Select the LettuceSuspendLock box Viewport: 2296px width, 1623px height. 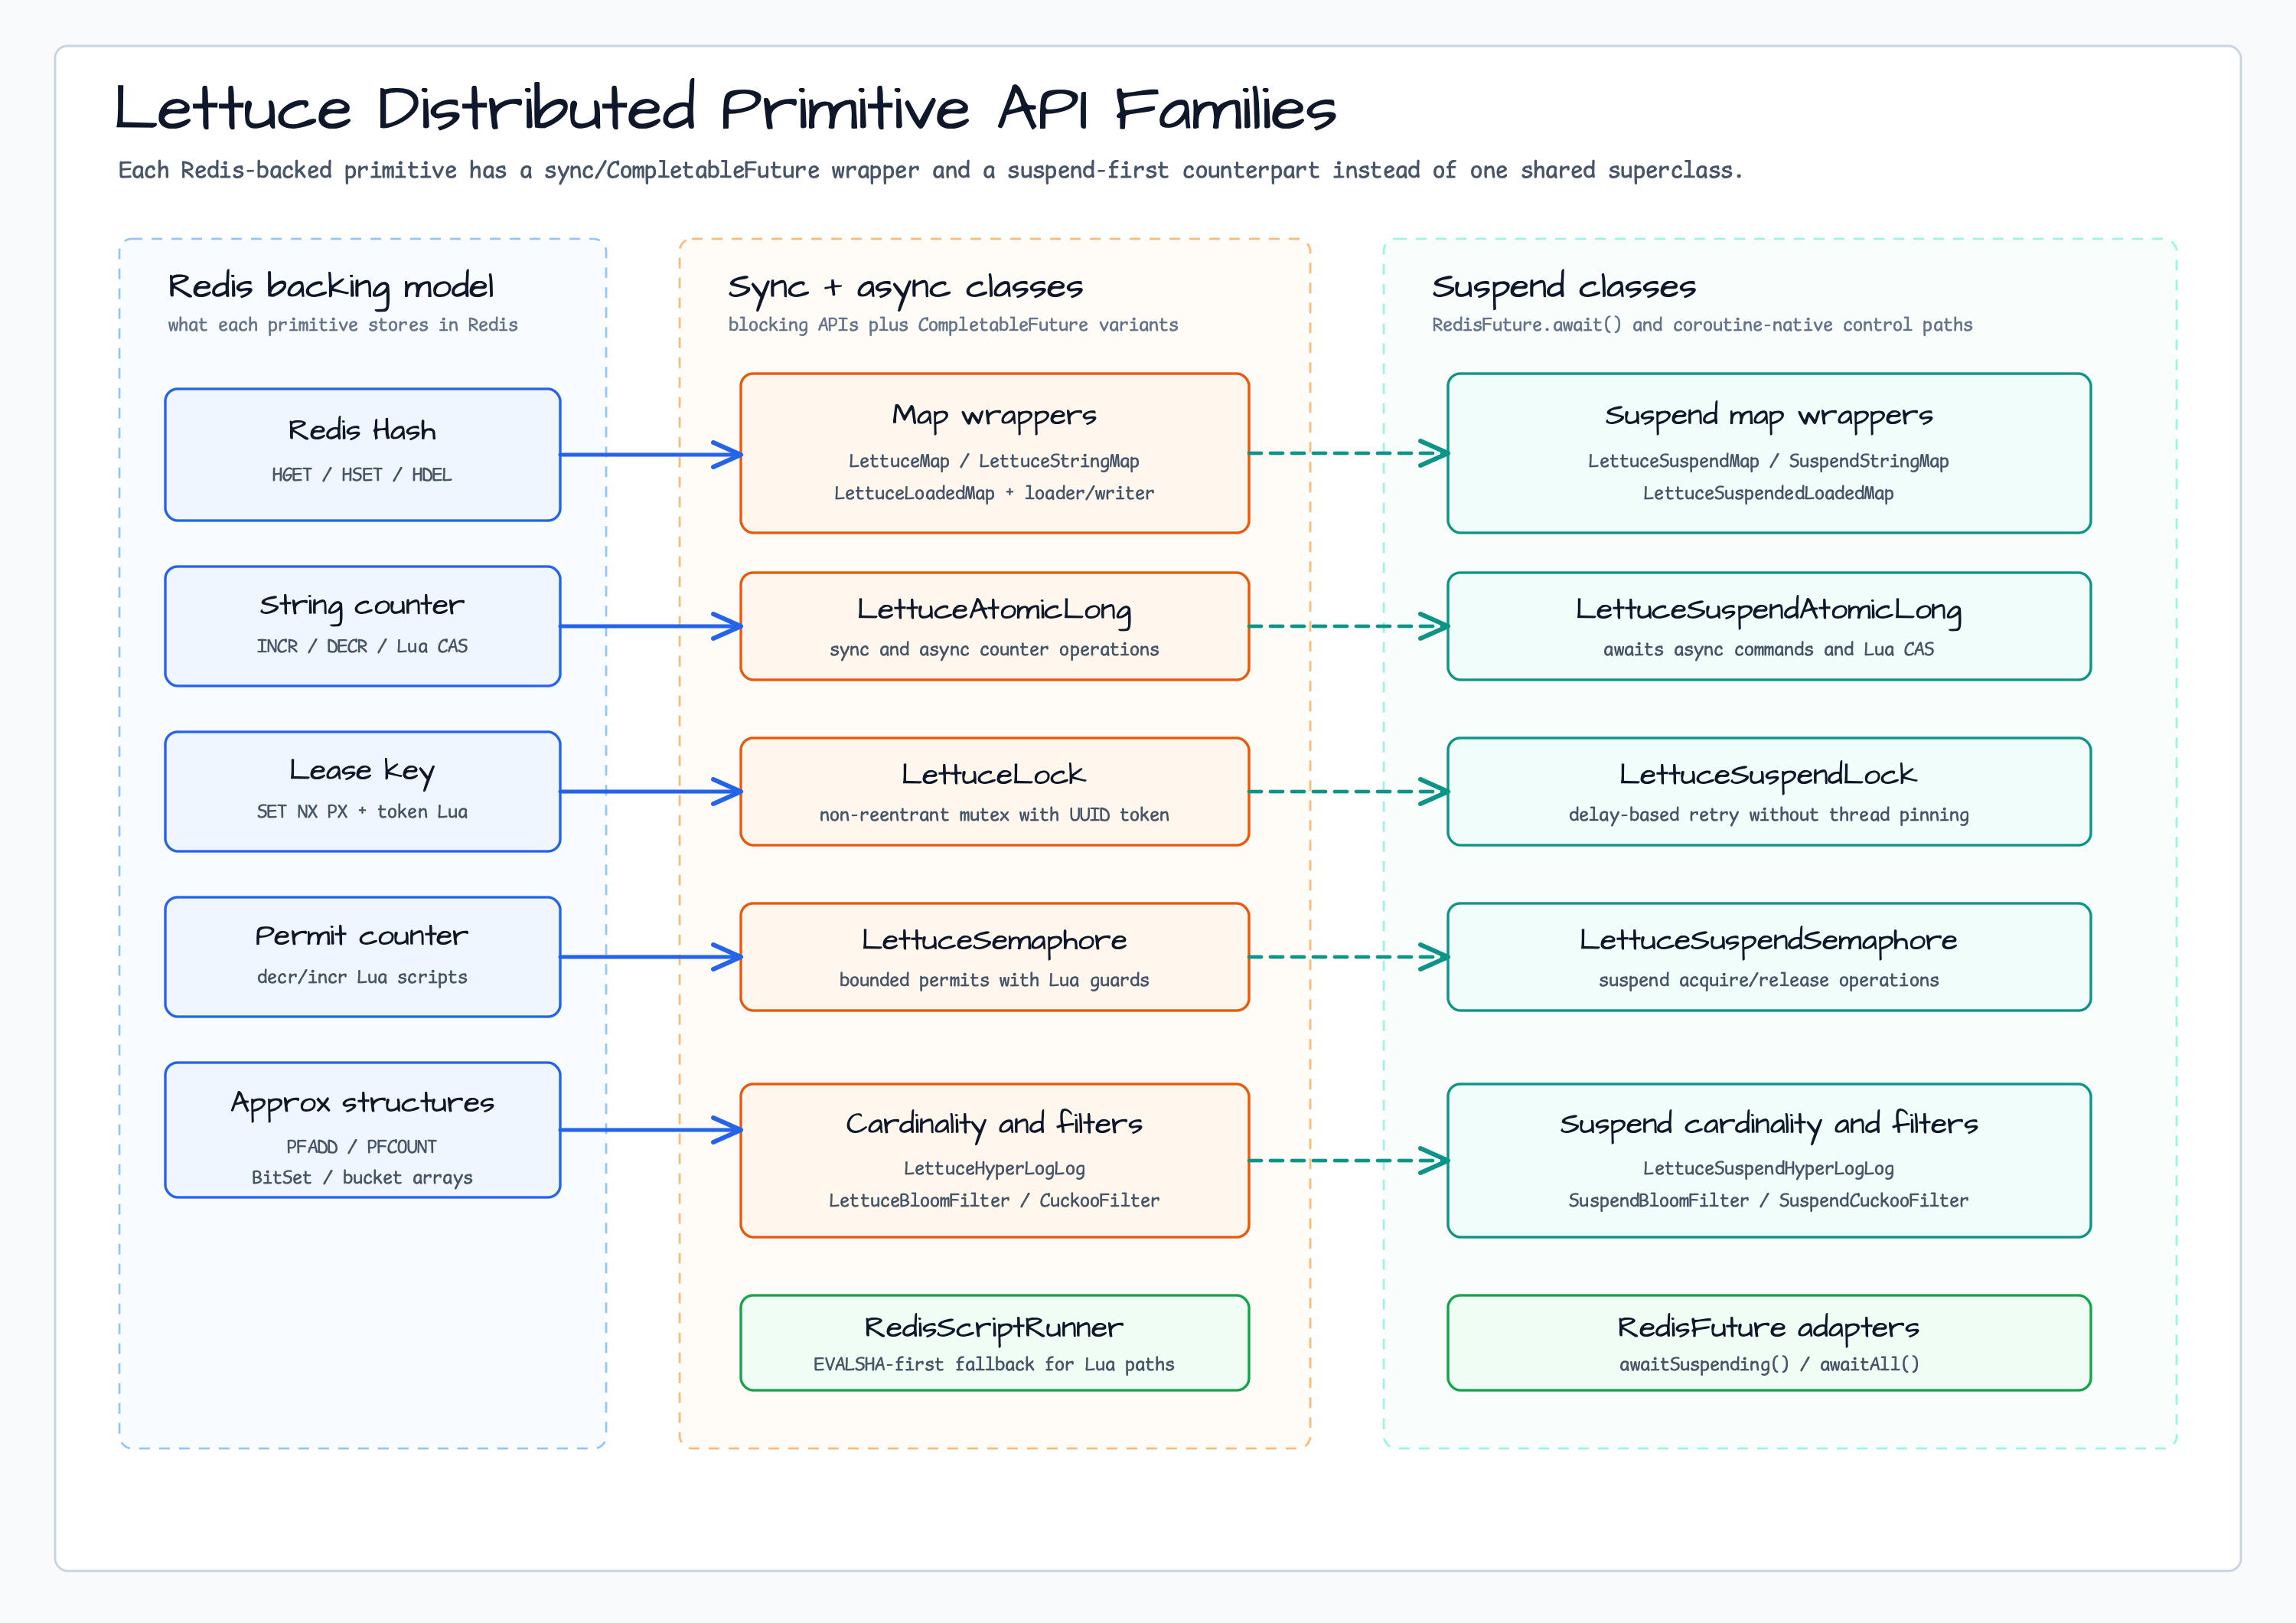tap(1769, 792)
